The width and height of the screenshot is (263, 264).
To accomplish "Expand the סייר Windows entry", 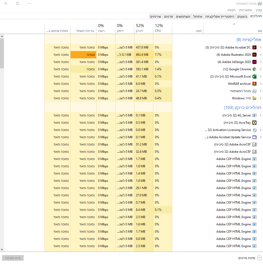I will point(261,98).
